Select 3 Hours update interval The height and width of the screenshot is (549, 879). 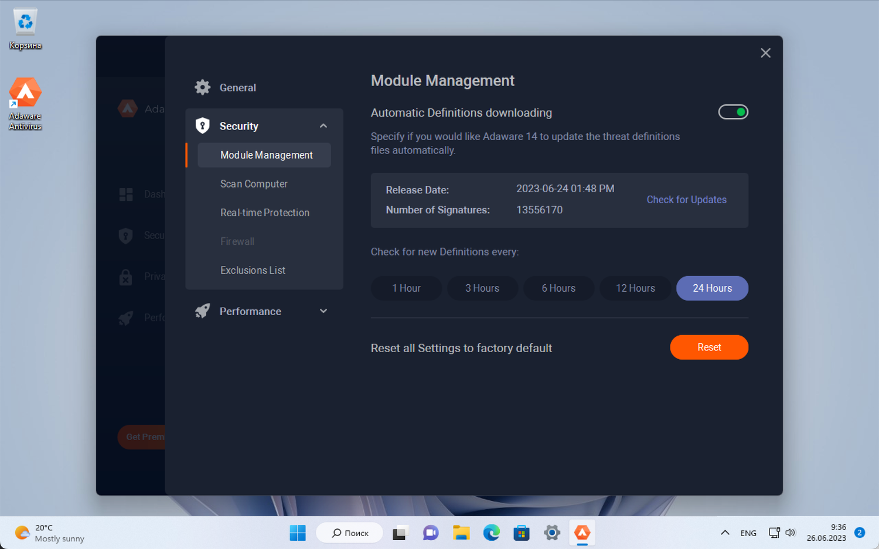(x=482, y=288)
